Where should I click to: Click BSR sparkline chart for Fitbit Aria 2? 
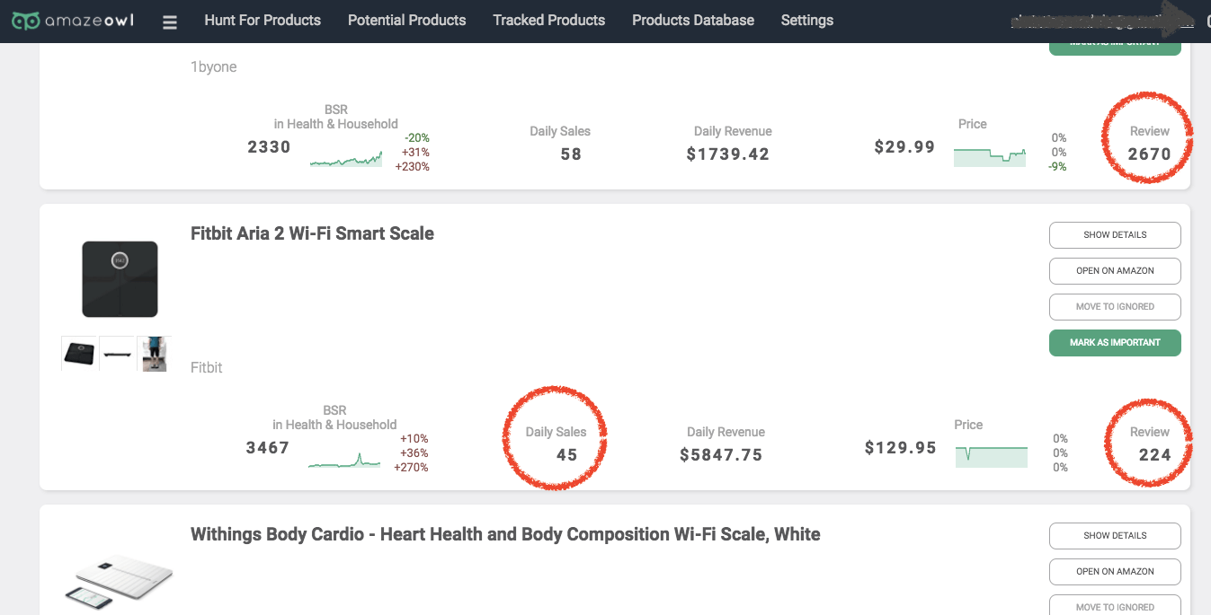(344, 460)
